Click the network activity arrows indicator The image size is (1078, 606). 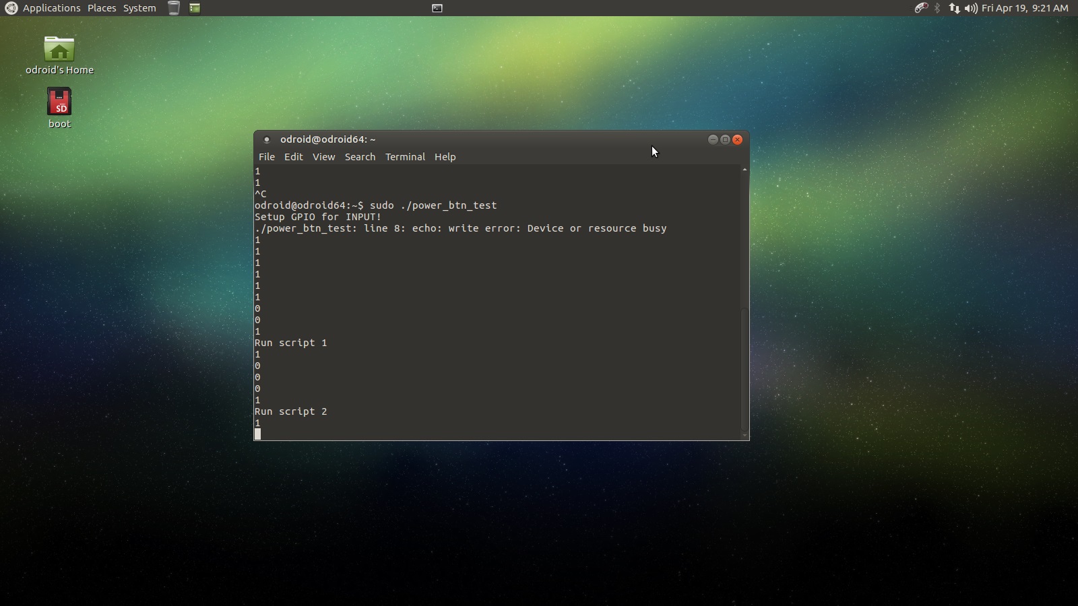point(954,8)
